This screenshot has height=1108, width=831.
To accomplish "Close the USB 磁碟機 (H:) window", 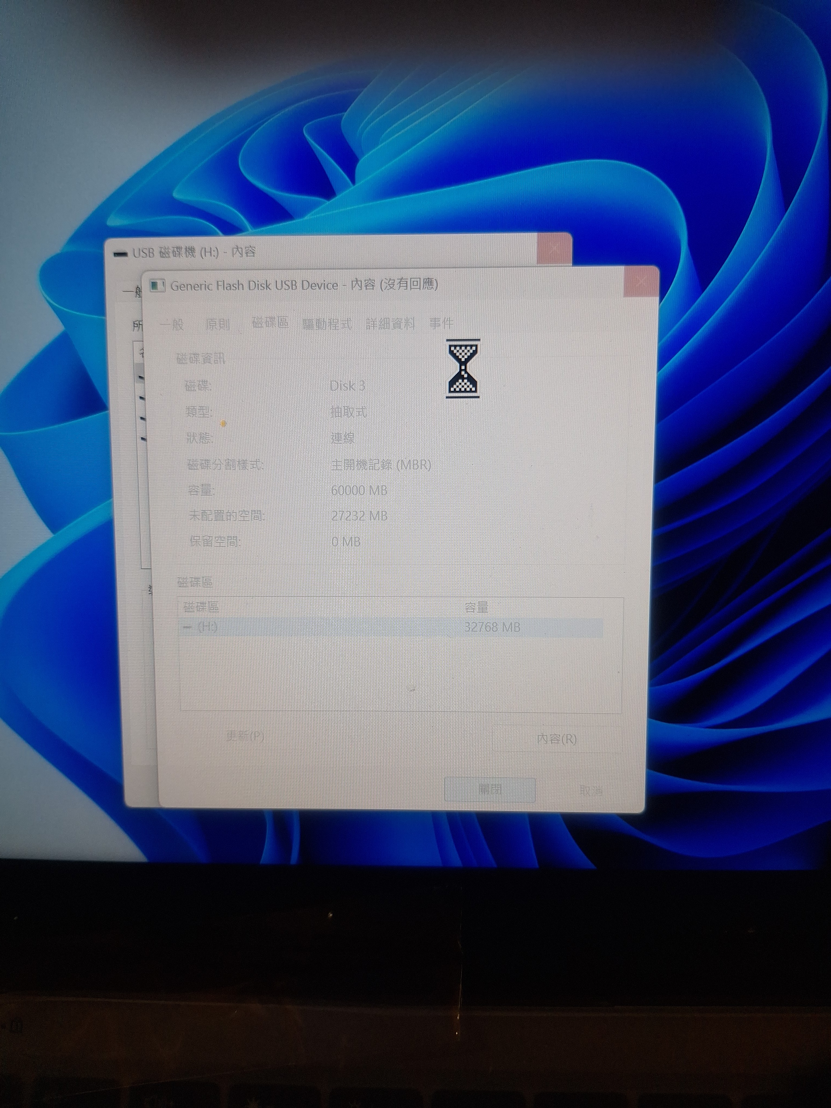I will tap(554, 248).
